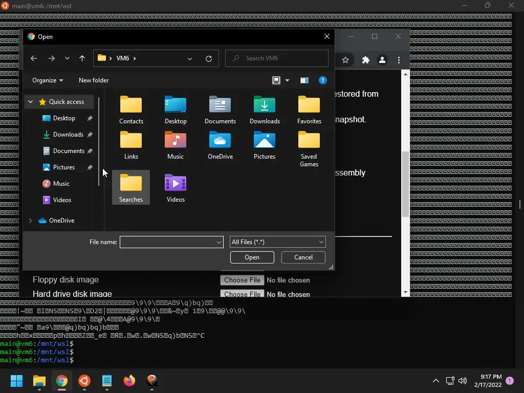Select Documents in Quick access
The width and height of the screenshot is (524, 393).
pos(69,151)
